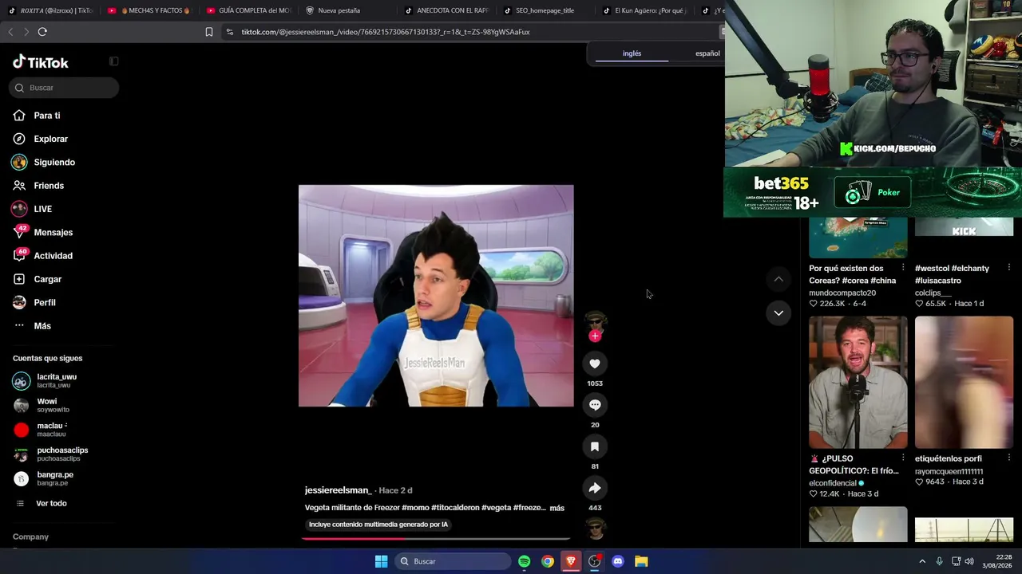
Task: Switch to the 'SEO_homepage_title' tab
Action: click(x=545, y=10)
